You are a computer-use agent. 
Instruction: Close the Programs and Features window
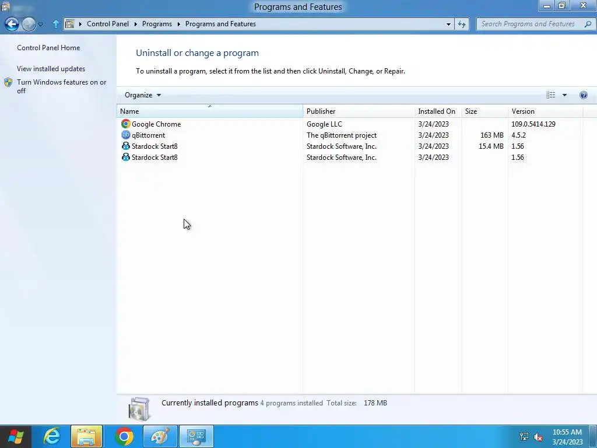tap(583, 5)
